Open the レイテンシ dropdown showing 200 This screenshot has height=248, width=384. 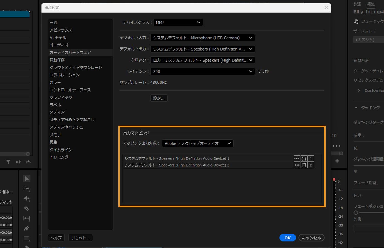pyautogui.click(x=203, y=71)
